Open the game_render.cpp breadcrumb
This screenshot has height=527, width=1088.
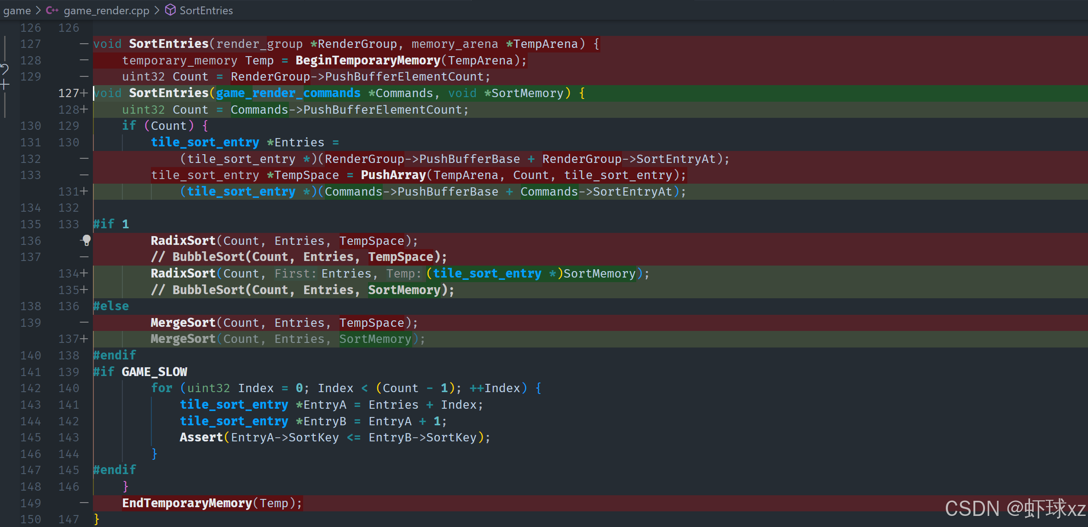[106, 10]
